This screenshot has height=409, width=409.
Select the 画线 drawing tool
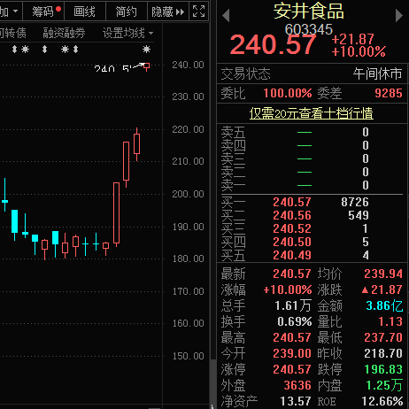(84, 12)
